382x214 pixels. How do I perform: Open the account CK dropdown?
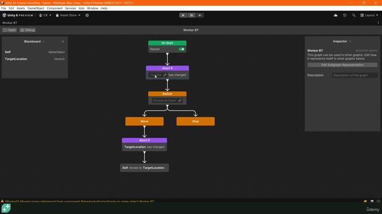45,15
